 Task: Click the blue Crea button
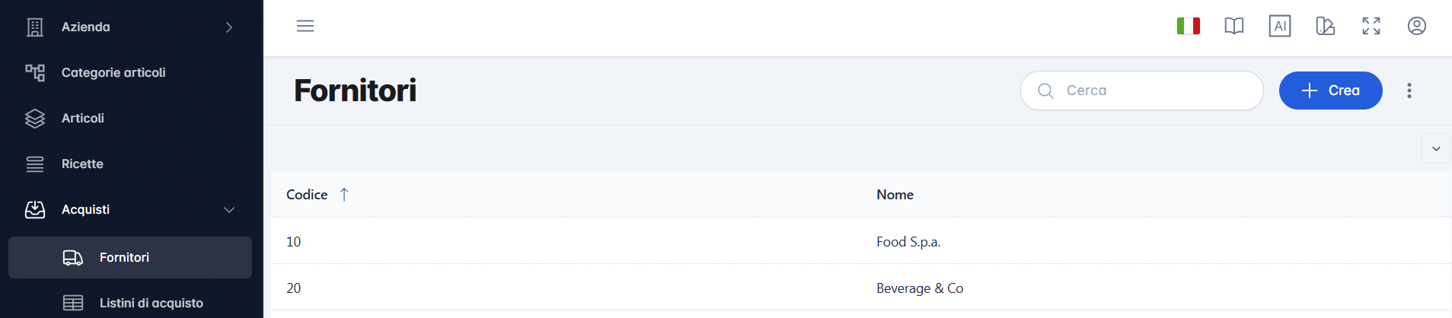coord(1330,91)
